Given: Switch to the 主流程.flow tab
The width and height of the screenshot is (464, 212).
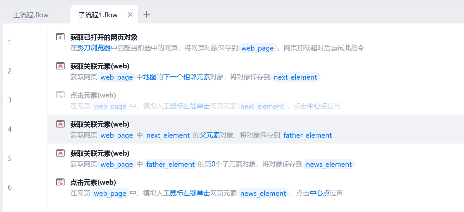Looking at the screenshot, I should (31, 15).
